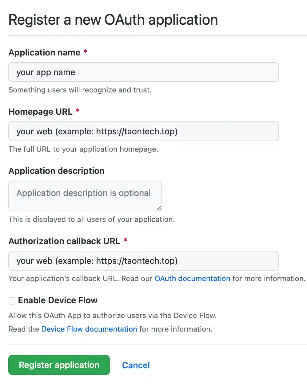Enable the Device Flow checkbox
The height and width of the screenshot is (384, 307).
[x=12, y=300]
